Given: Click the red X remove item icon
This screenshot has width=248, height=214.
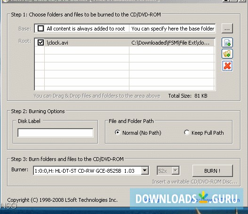Looking at the screenshot, I should click(227, 66).
